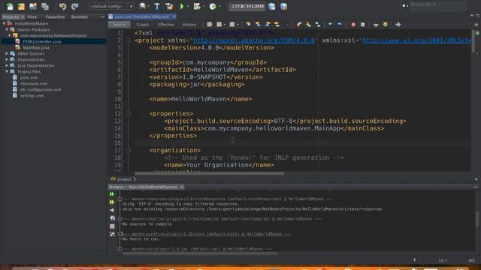The image size is (481, 270).
Task: Click the Save All toolbar icon
Action: point(45,6)
